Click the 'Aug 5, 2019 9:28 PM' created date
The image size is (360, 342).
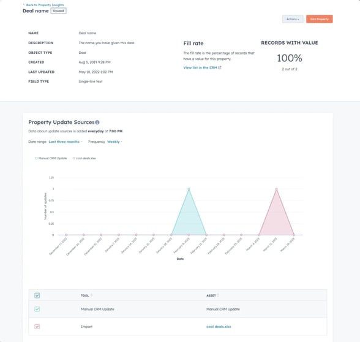click(x=94, y=63)
